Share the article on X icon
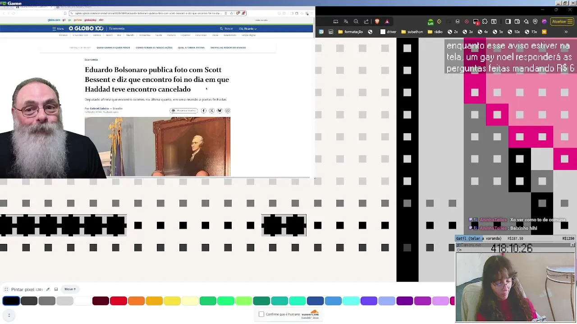Viewport: 577px width, 324px height. tap(211, 111)
